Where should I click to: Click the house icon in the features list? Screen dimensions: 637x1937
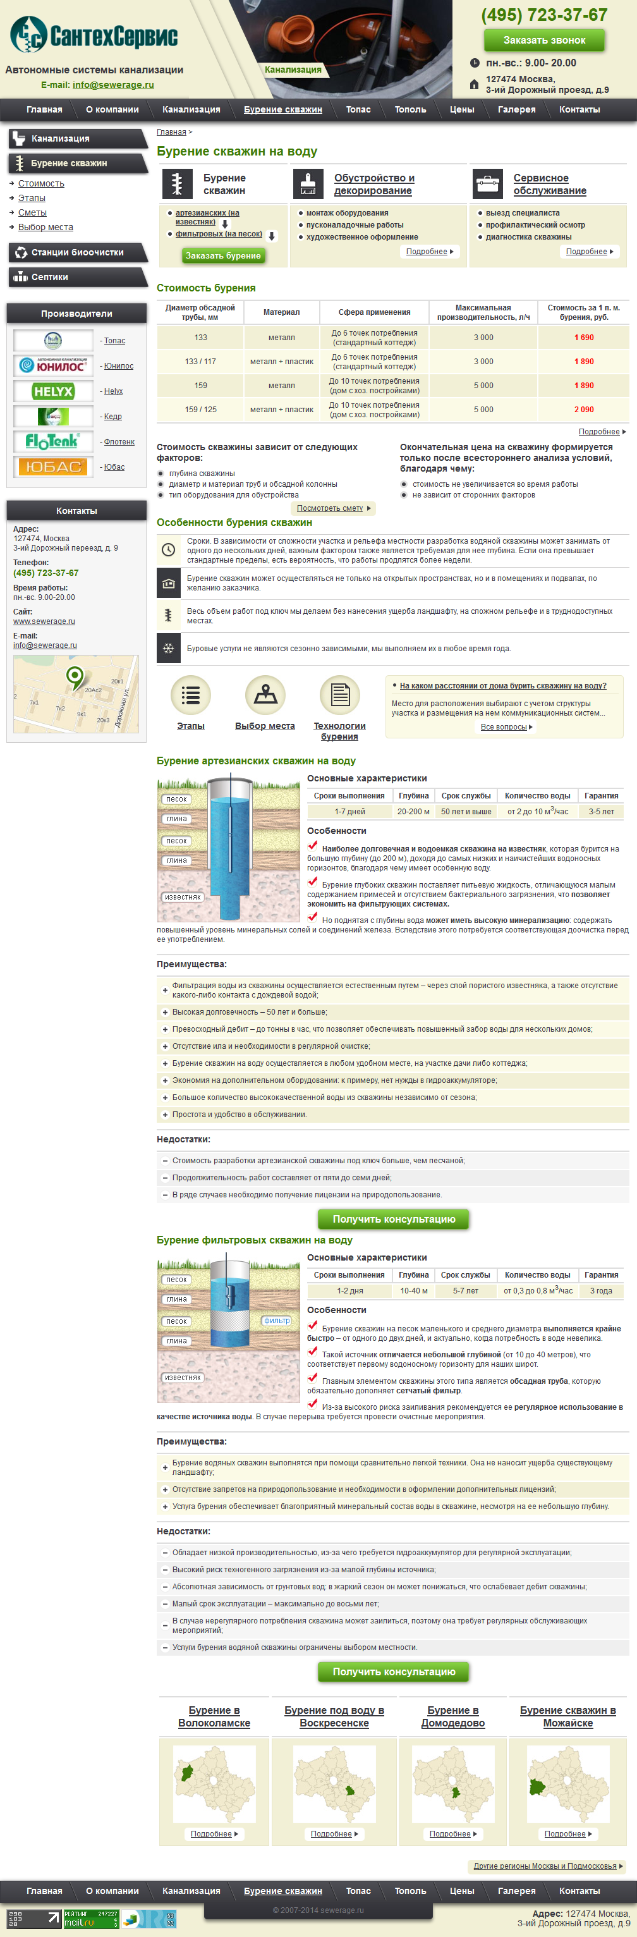click(x=169, y=584)
